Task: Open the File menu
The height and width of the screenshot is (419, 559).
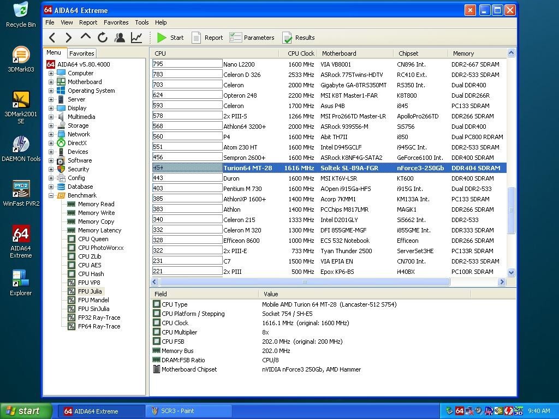Action: click(x=50, y=22)
